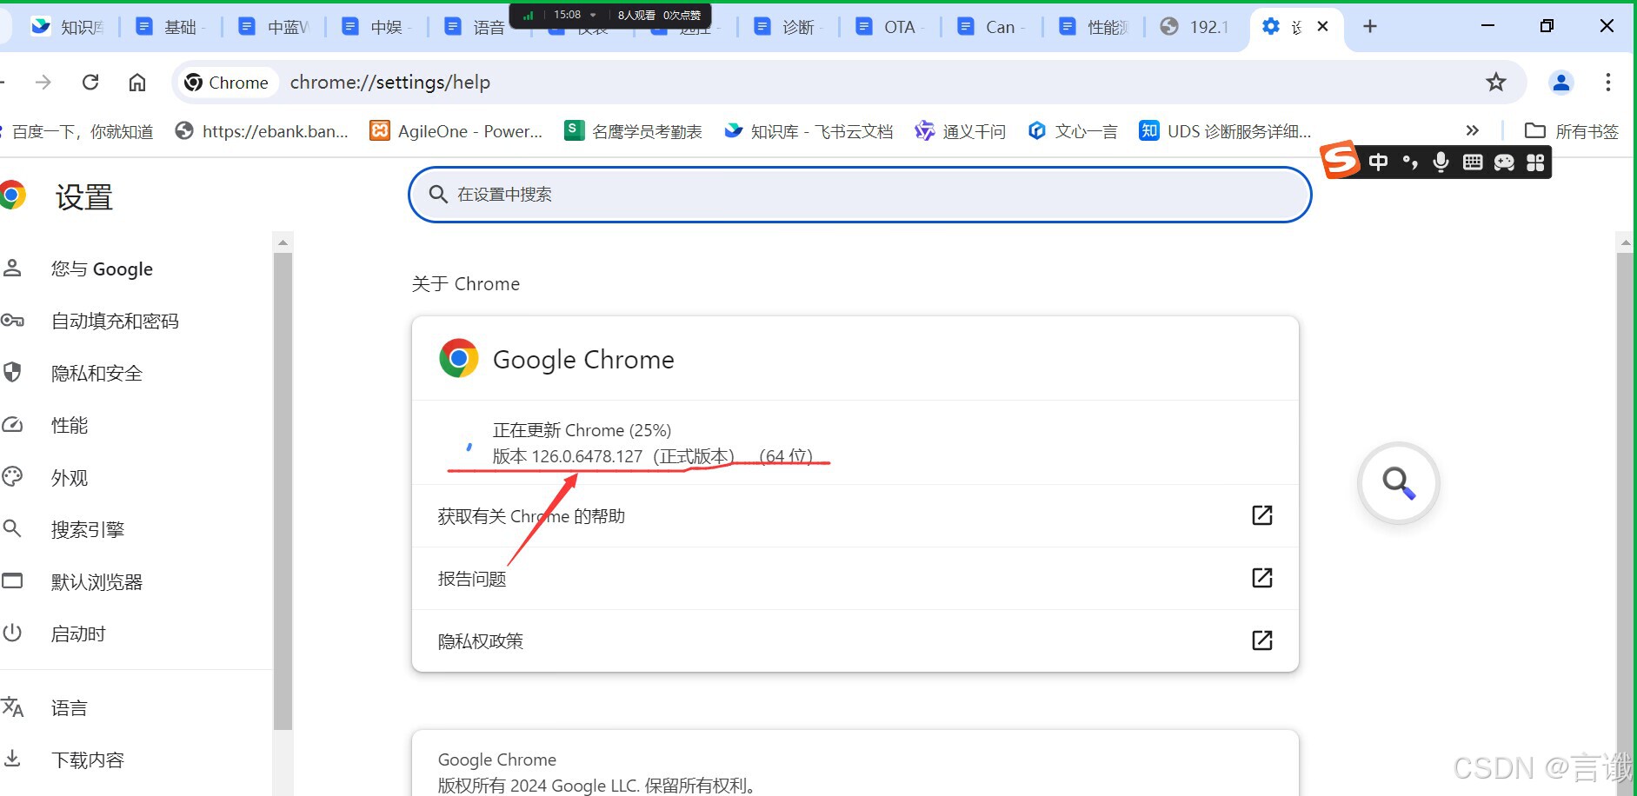
Task: Switch to the 192.1 browser tab
Action: pos(1196,27)
